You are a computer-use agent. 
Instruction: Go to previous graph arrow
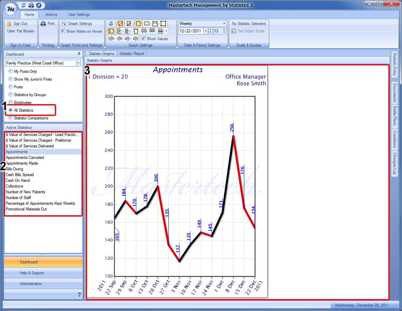(x=119, y=39)
